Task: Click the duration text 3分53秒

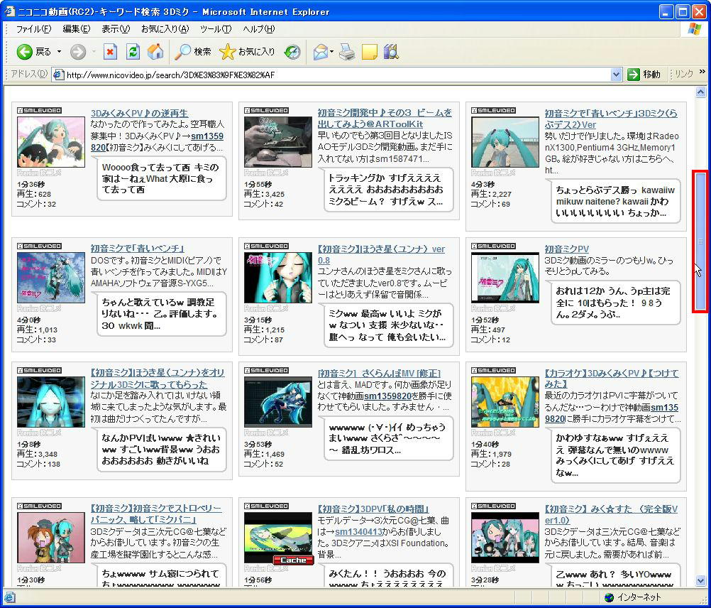Action: tap(258, 444)
